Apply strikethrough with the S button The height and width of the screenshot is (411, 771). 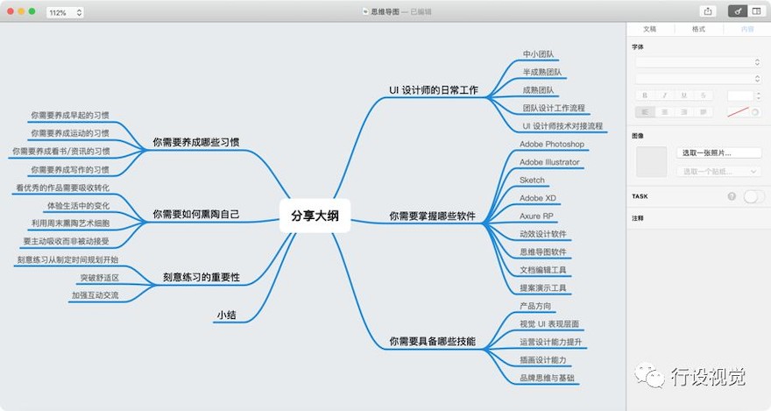tap(704, 96)
